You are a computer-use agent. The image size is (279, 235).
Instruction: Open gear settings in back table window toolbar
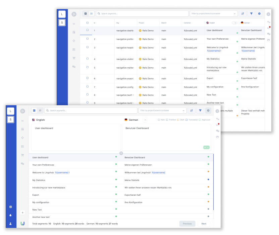259,13
